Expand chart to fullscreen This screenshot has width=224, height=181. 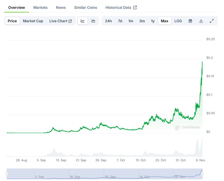212,21
